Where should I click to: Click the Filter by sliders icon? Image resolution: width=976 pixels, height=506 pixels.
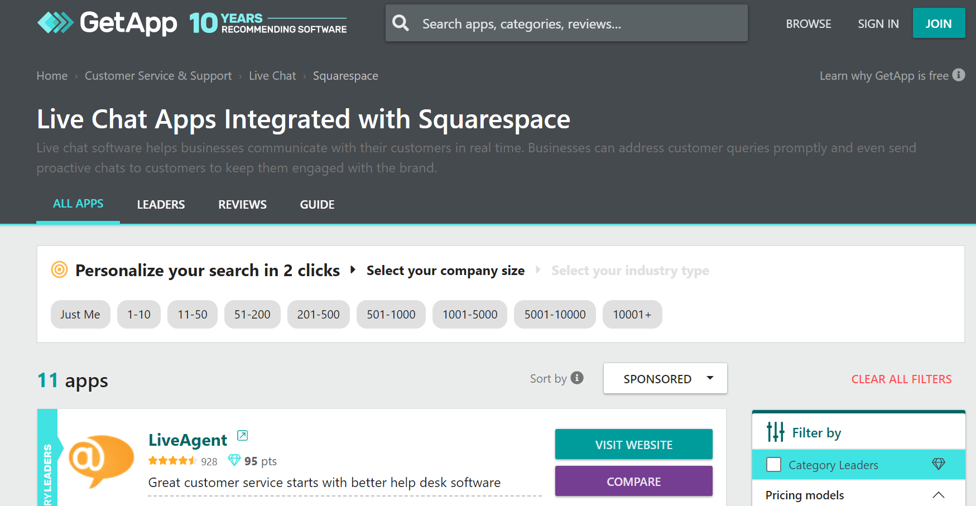776,432
